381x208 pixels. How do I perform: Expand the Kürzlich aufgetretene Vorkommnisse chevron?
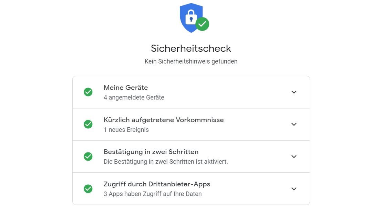tap(294, 124)
